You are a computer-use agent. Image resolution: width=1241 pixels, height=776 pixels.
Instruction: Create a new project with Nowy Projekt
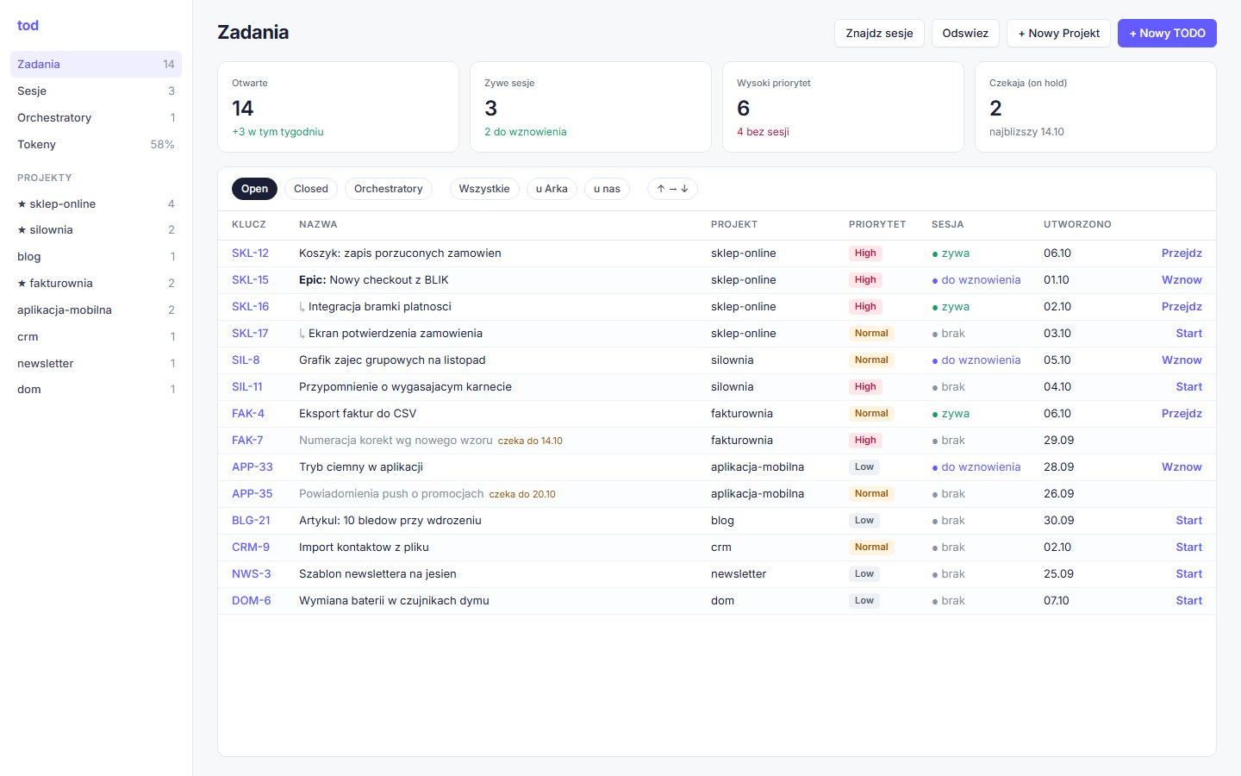tap(1058, 33)
